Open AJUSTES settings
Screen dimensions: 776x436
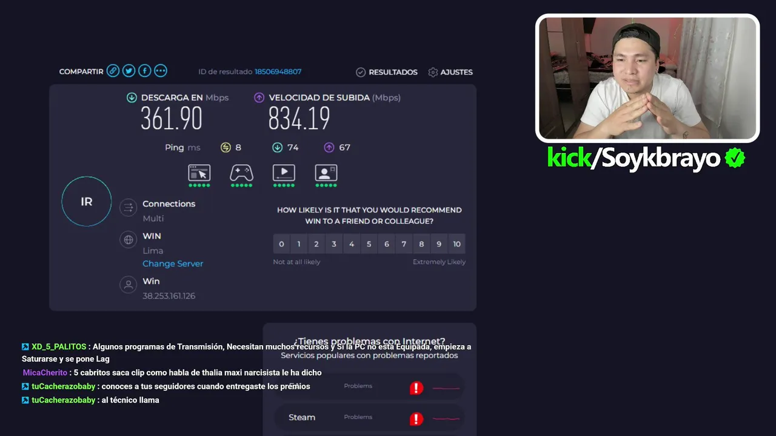point(450,72)
